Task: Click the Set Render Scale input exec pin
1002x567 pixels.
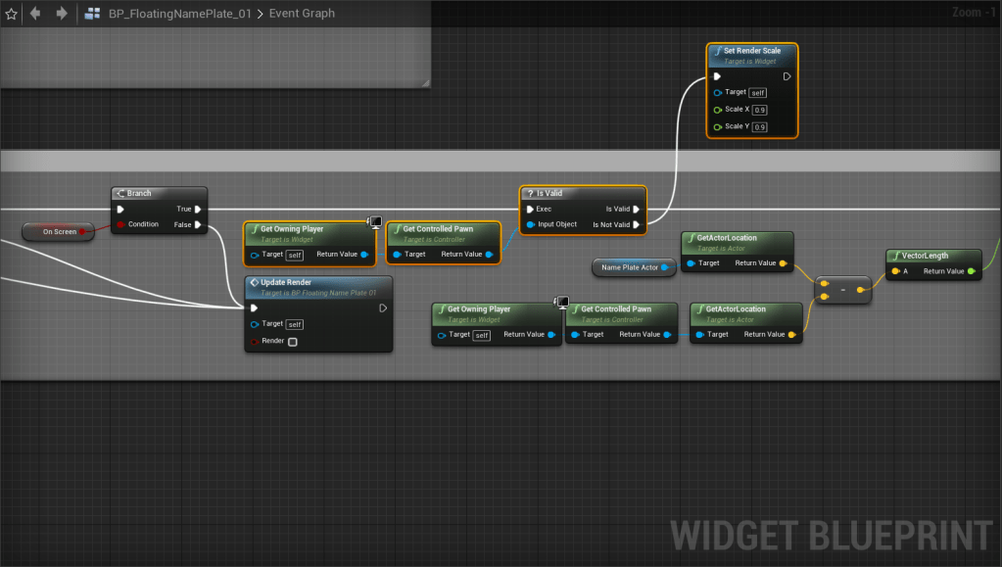Action: click(x=717, y=76)
